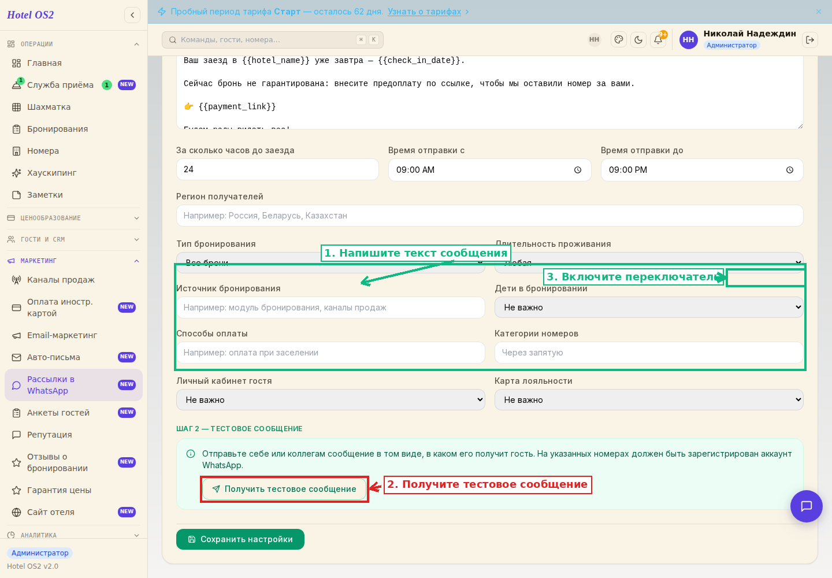Follow the 'Узнать о тарифах' link
832x578 pixels.
point(424,12)
